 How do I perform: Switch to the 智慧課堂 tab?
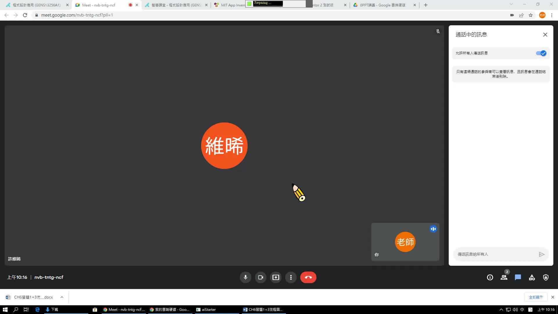pyautogui.click(x=176, y=5)
